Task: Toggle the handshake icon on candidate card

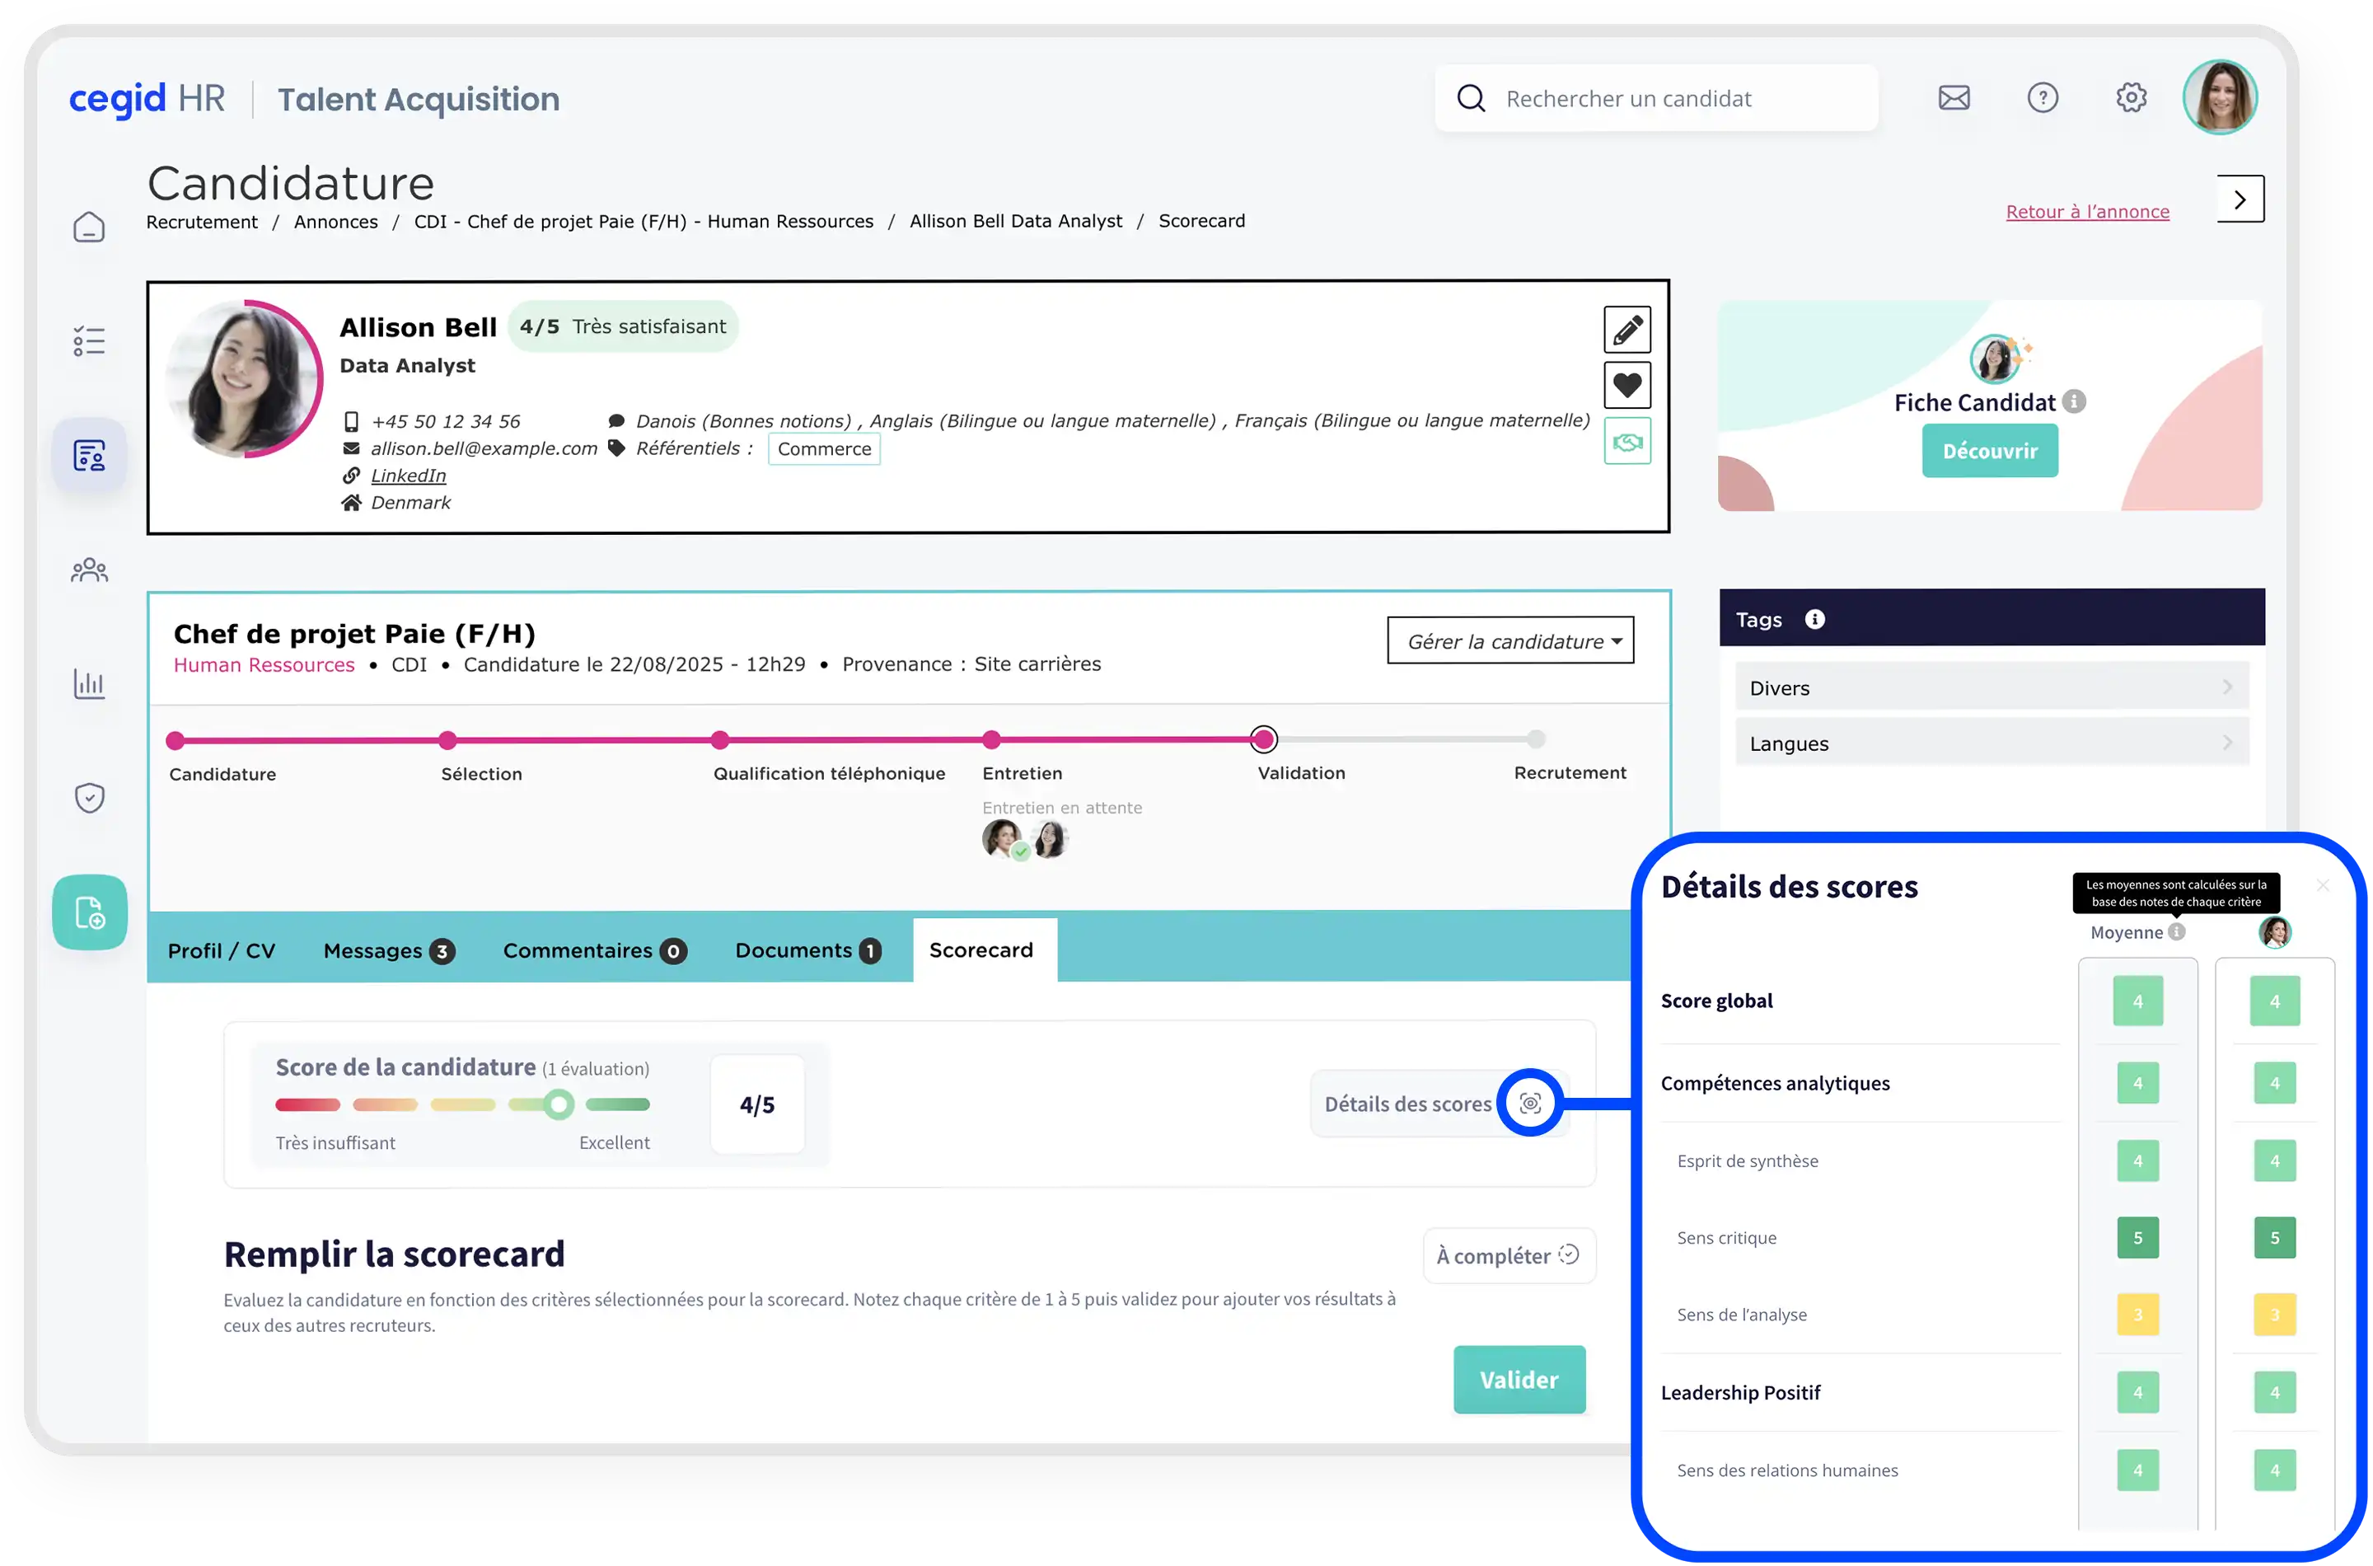Action: 1626,442
